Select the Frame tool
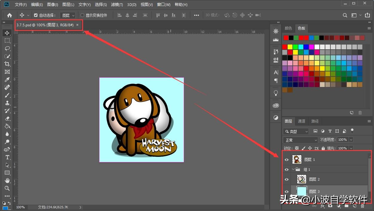 click(7, 72)
